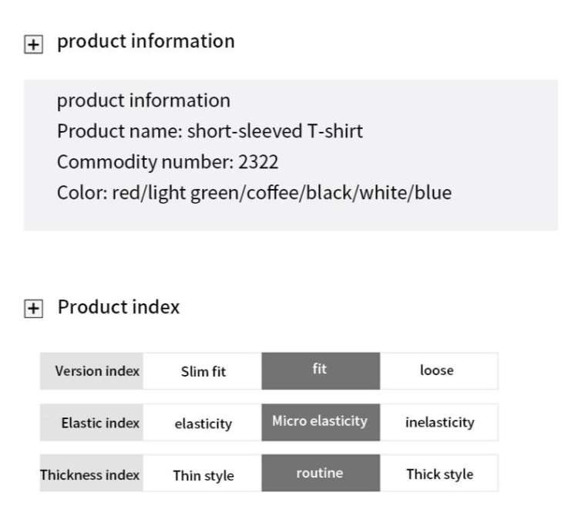This screenshot has width=578, height=507.
Task: Choose the Slim fit option
Action: pos(203,371)
